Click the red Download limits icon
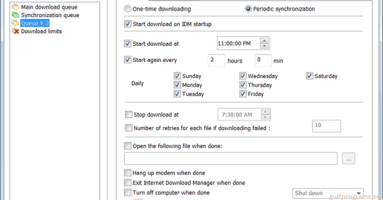This screenshot has width=383, height=200. [x=15, y=31]
